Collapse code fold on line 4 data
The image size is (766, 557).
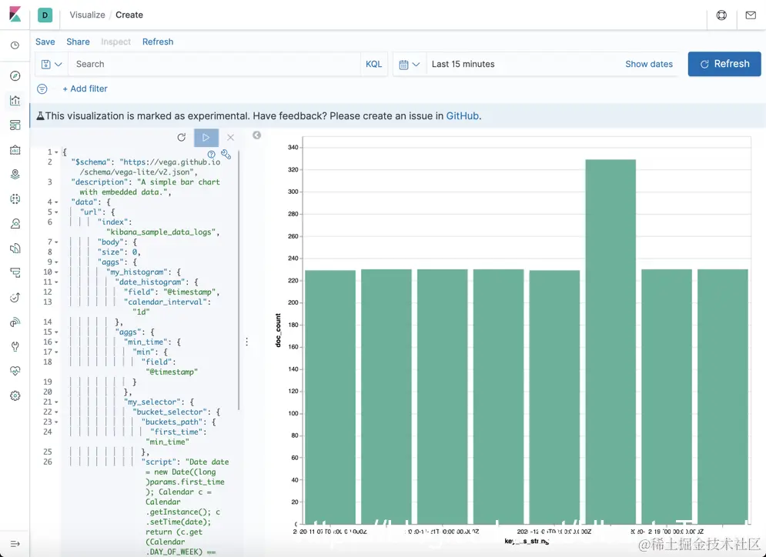point(56,202)
